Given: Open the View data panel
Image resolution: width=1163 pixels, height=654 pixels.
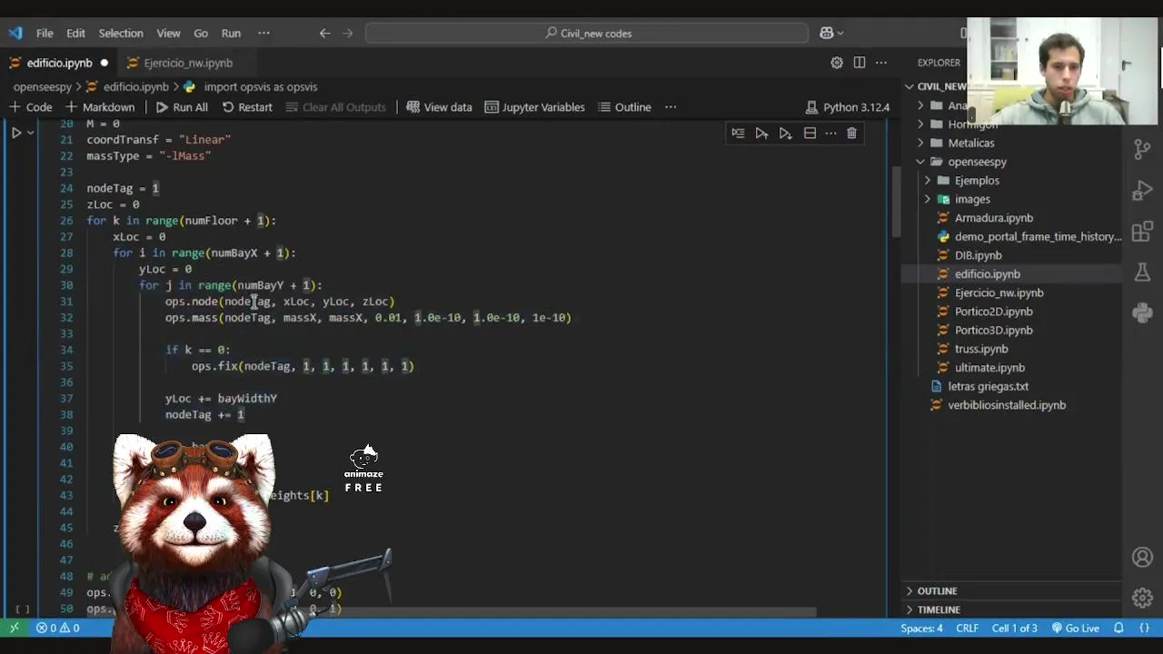Looking at the screenshot, I should click(439, 107).
